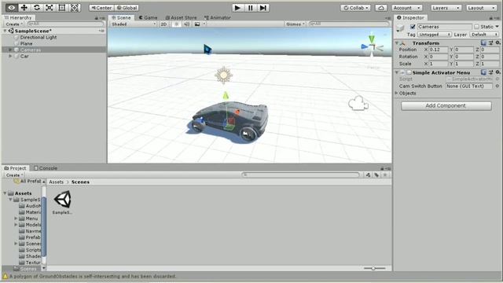Screen dimensions: 503x283
Task: Collapse Simple Activator Menu component
Action: tap(397, 72)
